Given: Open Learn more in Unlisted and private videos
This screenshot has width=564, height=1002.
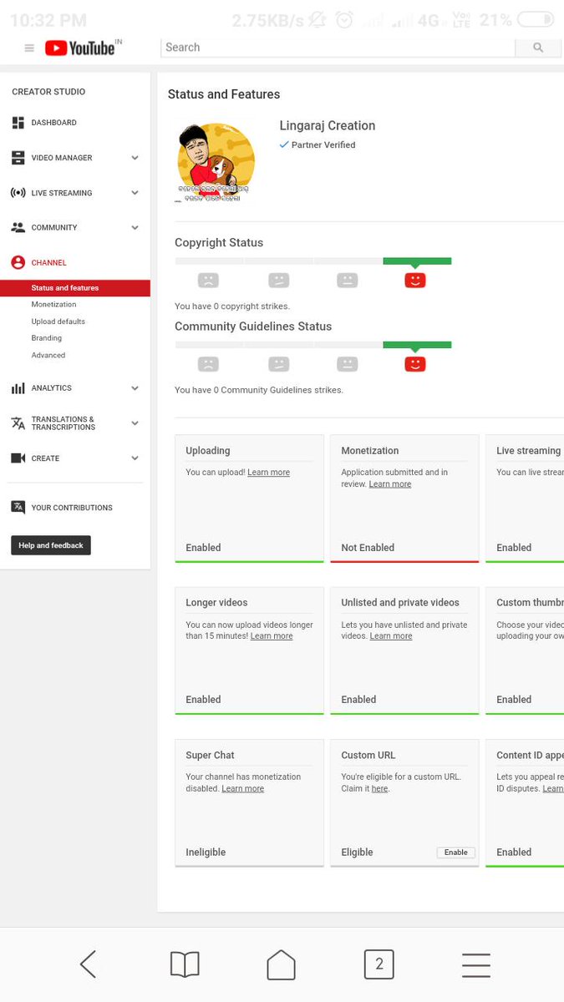Looking at the screenshot, I should [x=391, y=636].
